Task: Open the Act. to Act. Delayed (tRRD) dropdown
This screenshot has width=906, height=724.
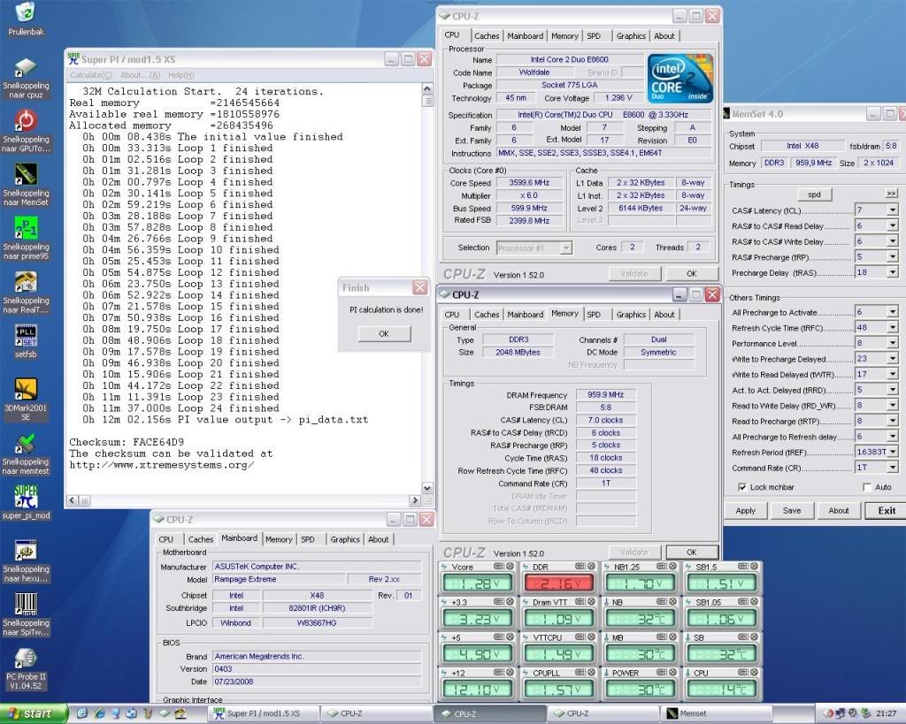Action: [893, 390]
